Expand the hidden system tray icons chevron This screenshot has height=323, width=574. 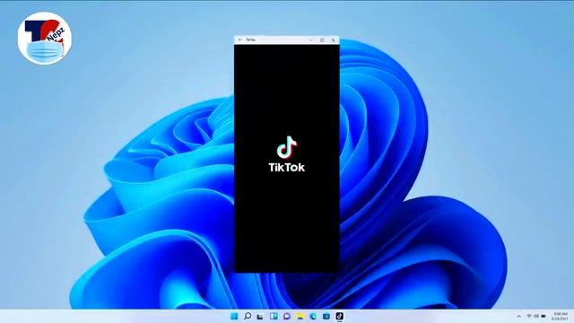click(x=518, y=316)
